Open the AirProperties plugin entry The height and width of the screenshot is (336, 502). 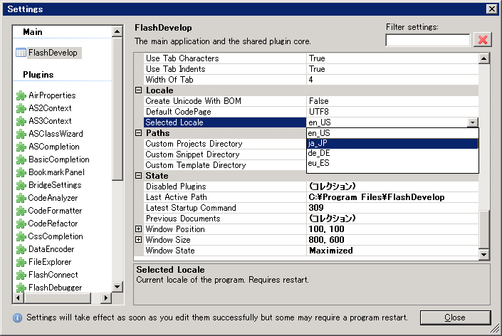pos(51,95)
